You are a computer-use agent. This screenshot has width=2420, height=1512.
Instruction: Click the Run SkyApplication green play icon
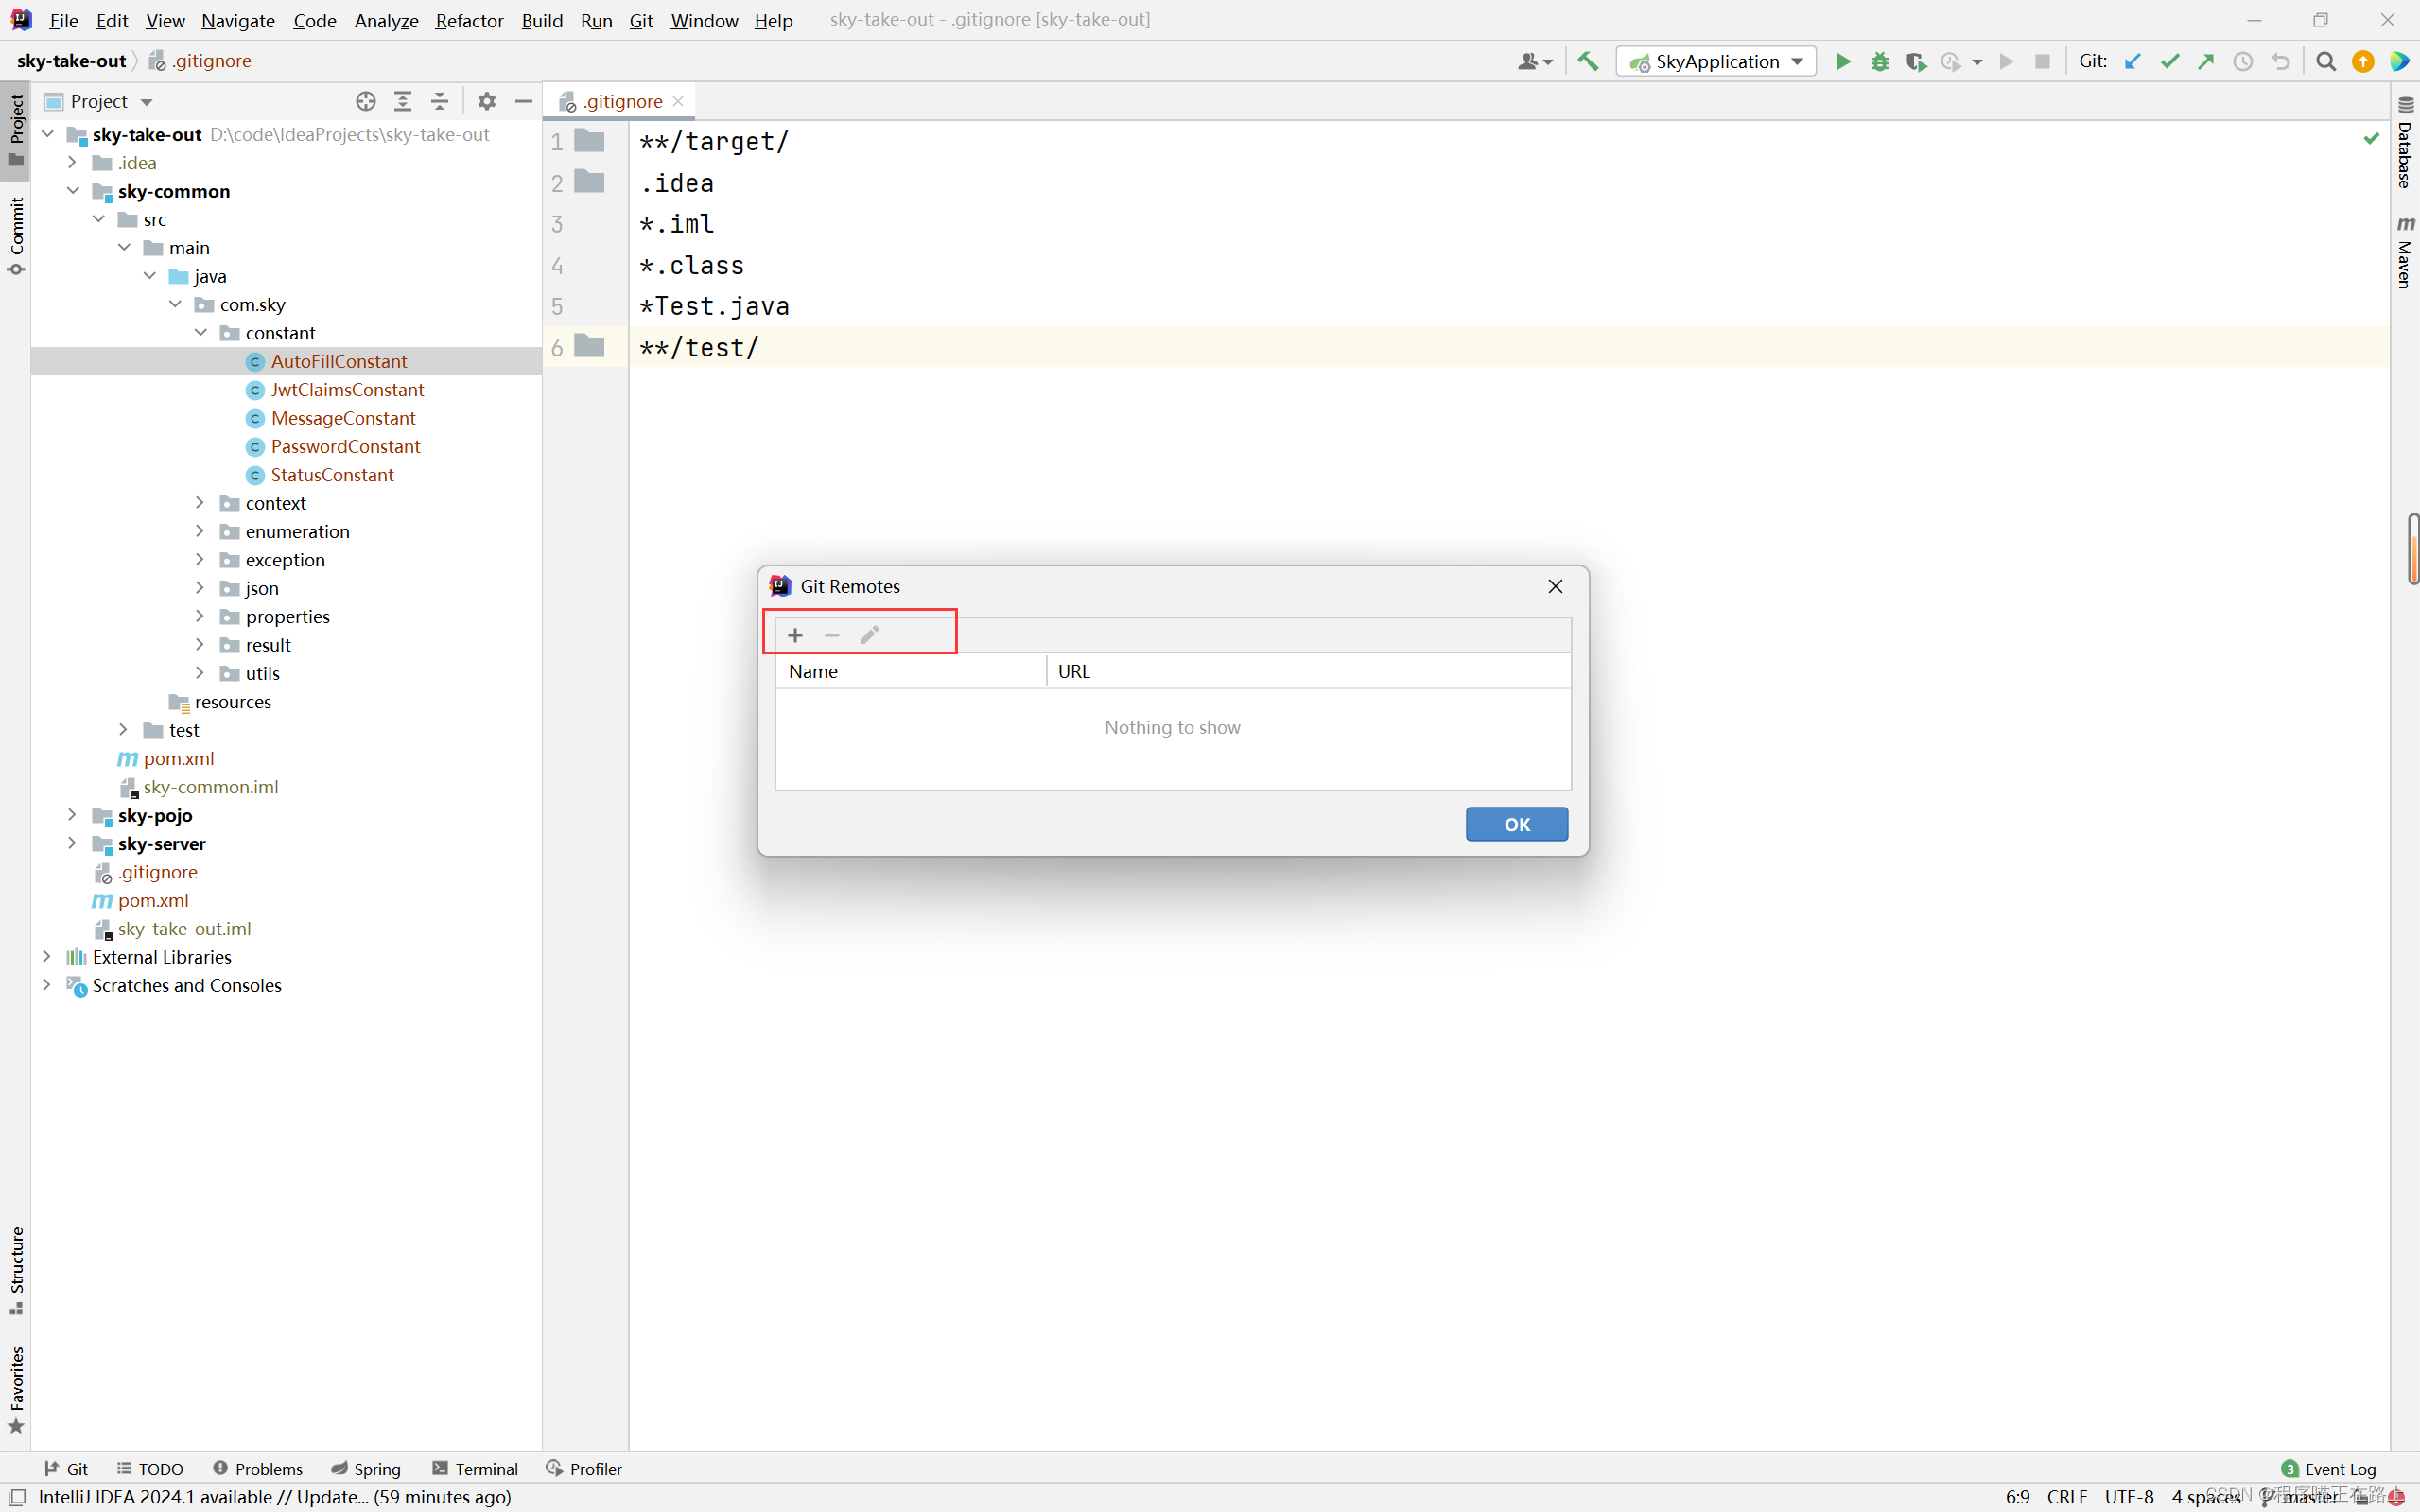(x=1842, y=62)
